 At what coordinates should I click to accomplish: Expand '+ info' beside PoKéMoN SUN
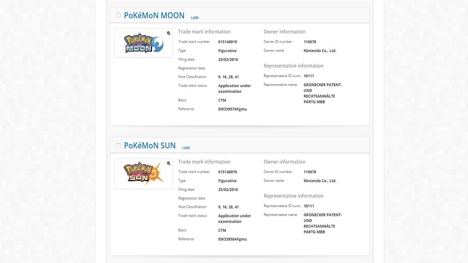tap(186, 147)
